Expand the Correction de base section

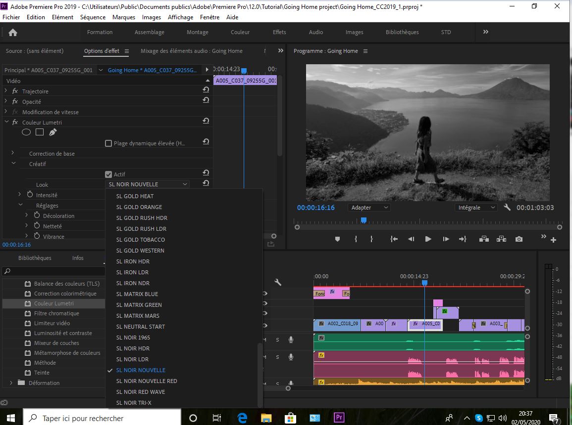13,153
